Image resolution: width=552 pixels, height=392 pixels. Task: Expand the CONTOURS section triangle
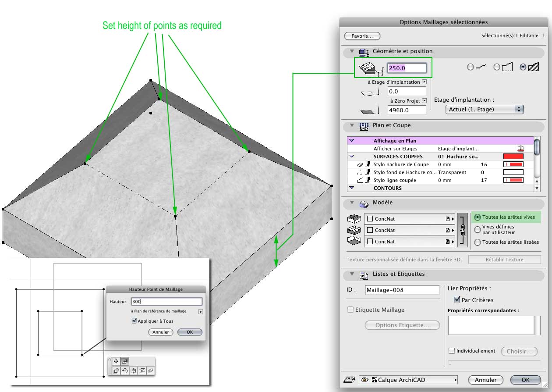(352, 188)
